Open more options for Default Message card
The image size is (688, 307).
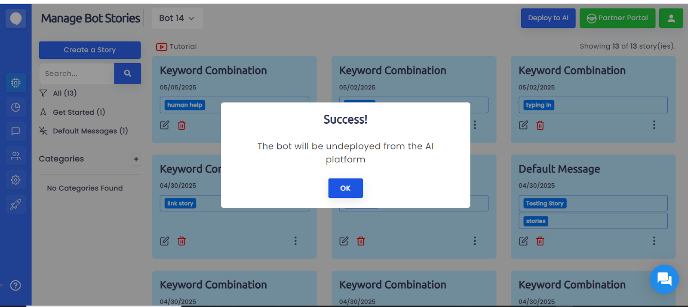(x=654, y=241)
